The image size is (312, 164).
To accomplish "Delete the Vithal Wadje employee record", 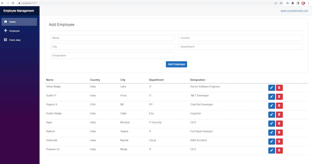I will tap(279, 88).
